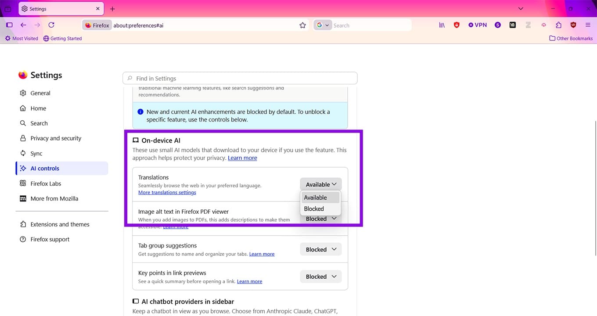Open the Key points in link previews dropdown
The width and height of the screenshot is (597, 316).
pyautogui.click(x=321, y=276)
